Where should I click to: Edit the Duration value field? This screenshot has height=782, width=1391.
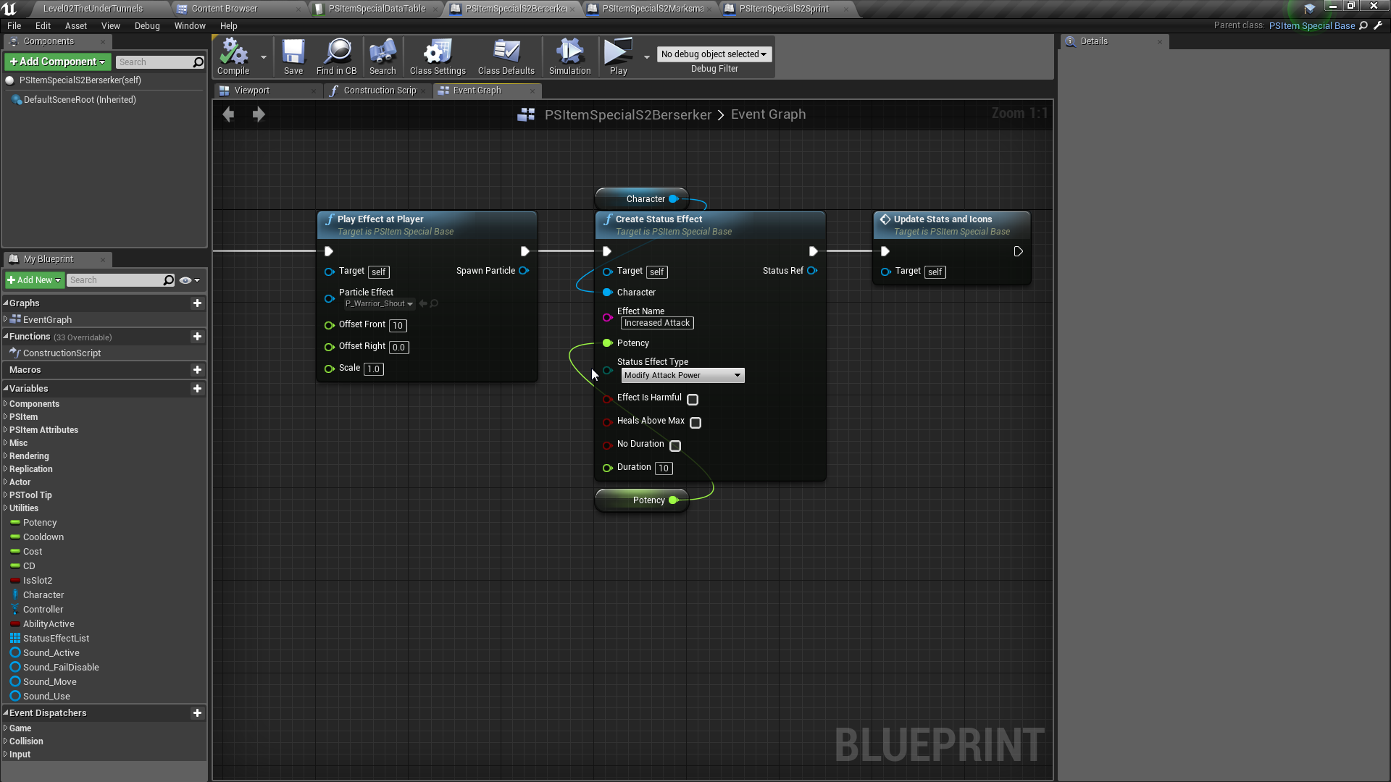[x=664, y=468]
